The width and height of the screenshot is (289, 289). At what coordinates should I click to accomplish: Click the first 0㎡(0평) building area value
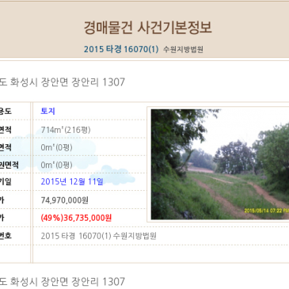click(x=56, y=147)
